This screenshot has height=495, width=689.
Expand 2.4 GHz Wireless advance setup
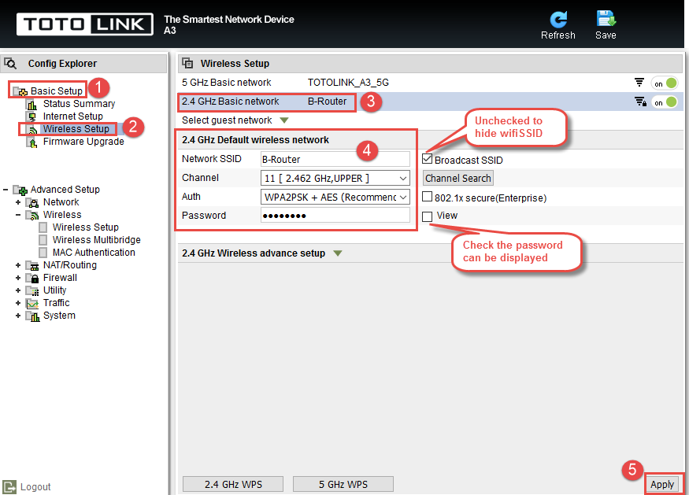(x=338, y=253)
